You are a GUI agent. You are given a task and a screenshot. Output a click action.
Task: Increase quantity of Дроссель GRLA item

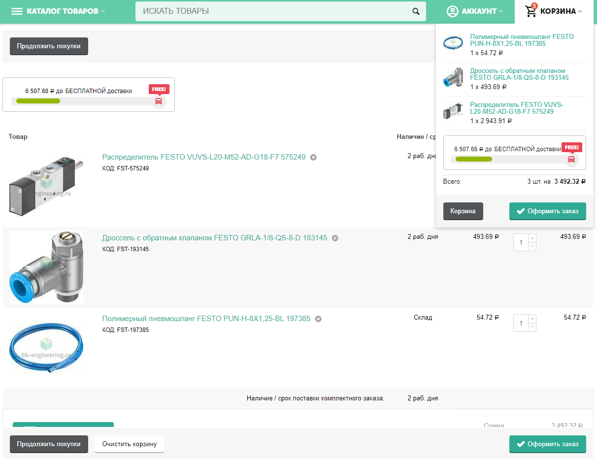pyautogui.click(x=532, y=238)
